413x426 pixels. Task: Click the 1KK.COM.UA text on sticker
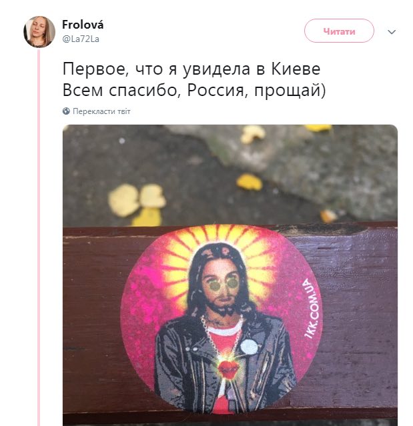pos(311,309)
